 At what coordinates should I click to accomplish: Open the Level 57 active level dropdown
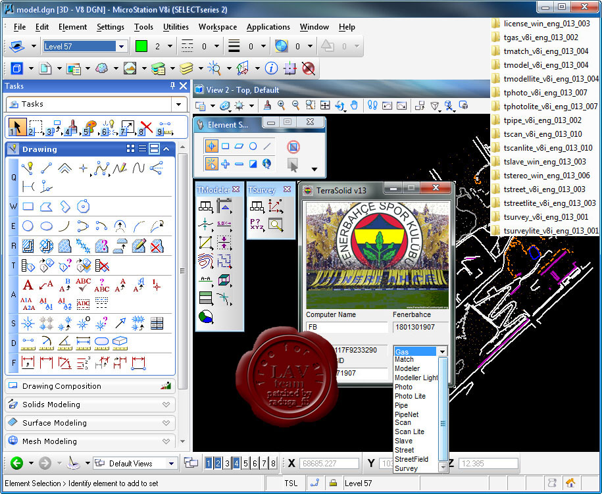(x=121, y=47)
